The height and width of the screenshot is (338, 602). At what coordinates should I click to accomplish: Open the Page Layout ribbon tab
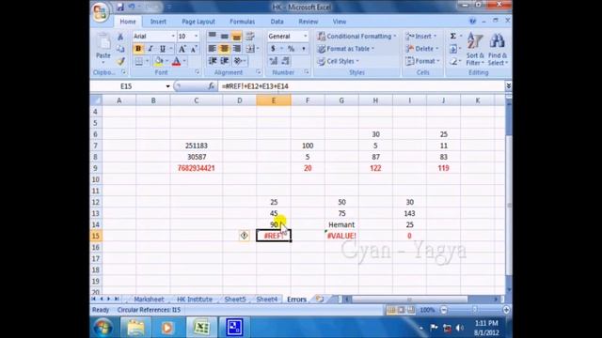198,22
